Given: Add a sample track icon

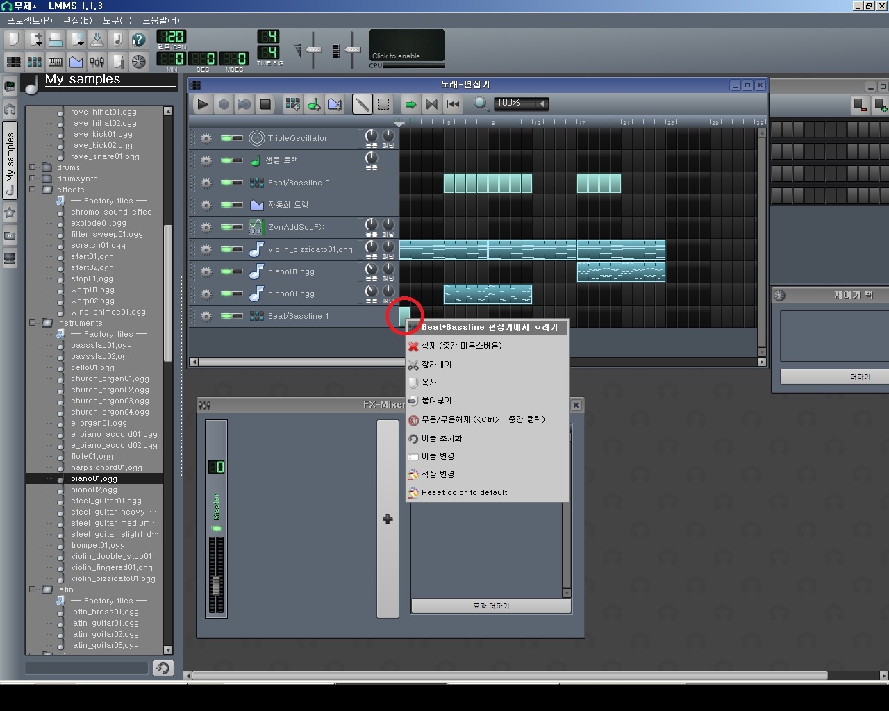Looking at the screenshot, I should click(x=313, y=104).
